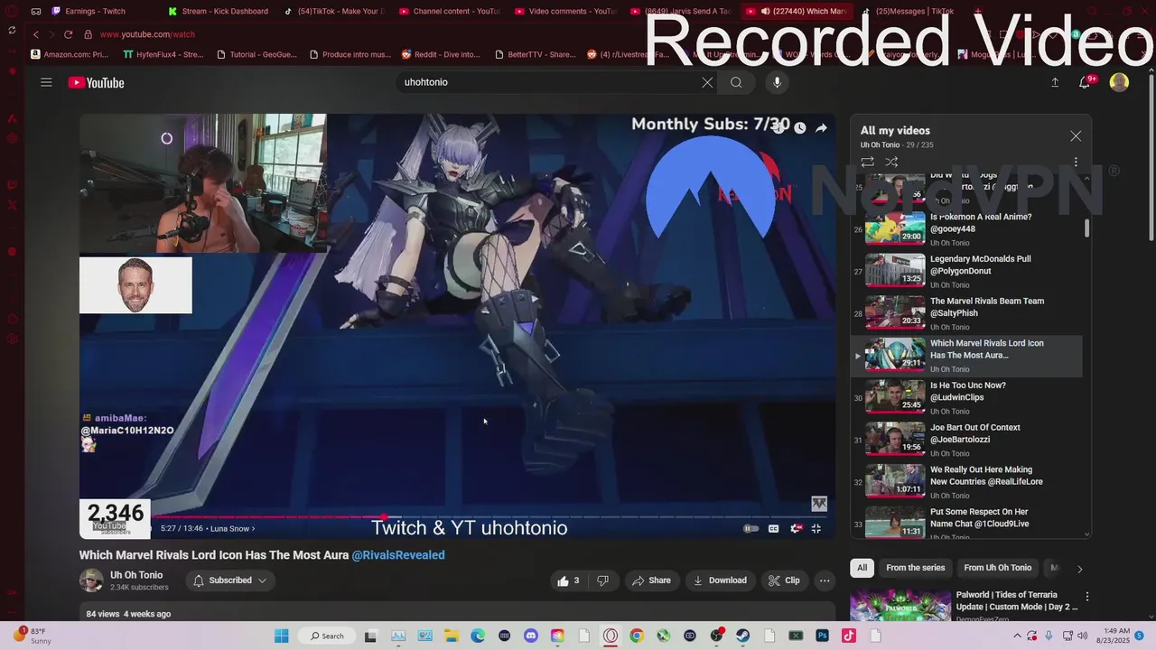Toggle playlist loop
Viewport: 1156px width, 650px height.
coord(867,162)
